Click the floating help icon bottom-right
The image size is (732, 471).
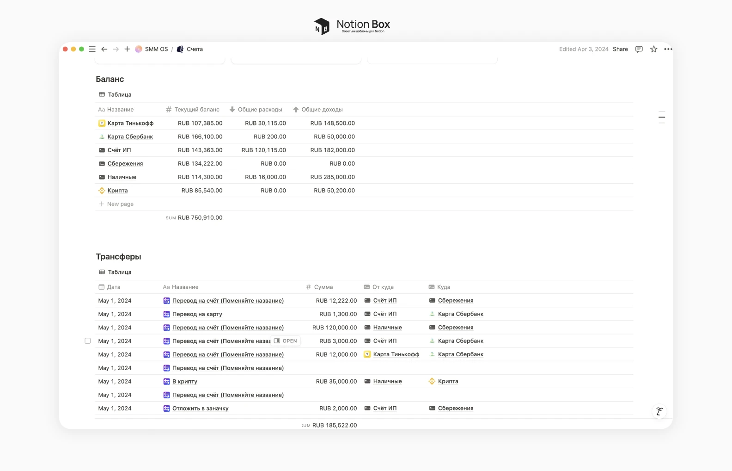pos(659,411)
